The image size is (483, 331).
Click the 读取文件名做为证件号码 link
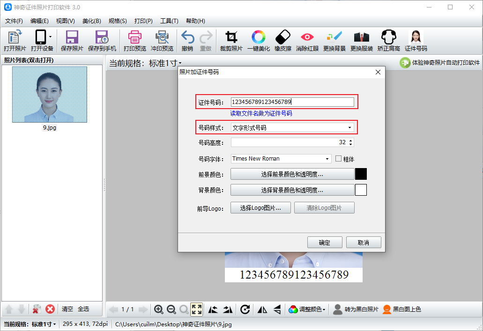(x=261, y=113)
